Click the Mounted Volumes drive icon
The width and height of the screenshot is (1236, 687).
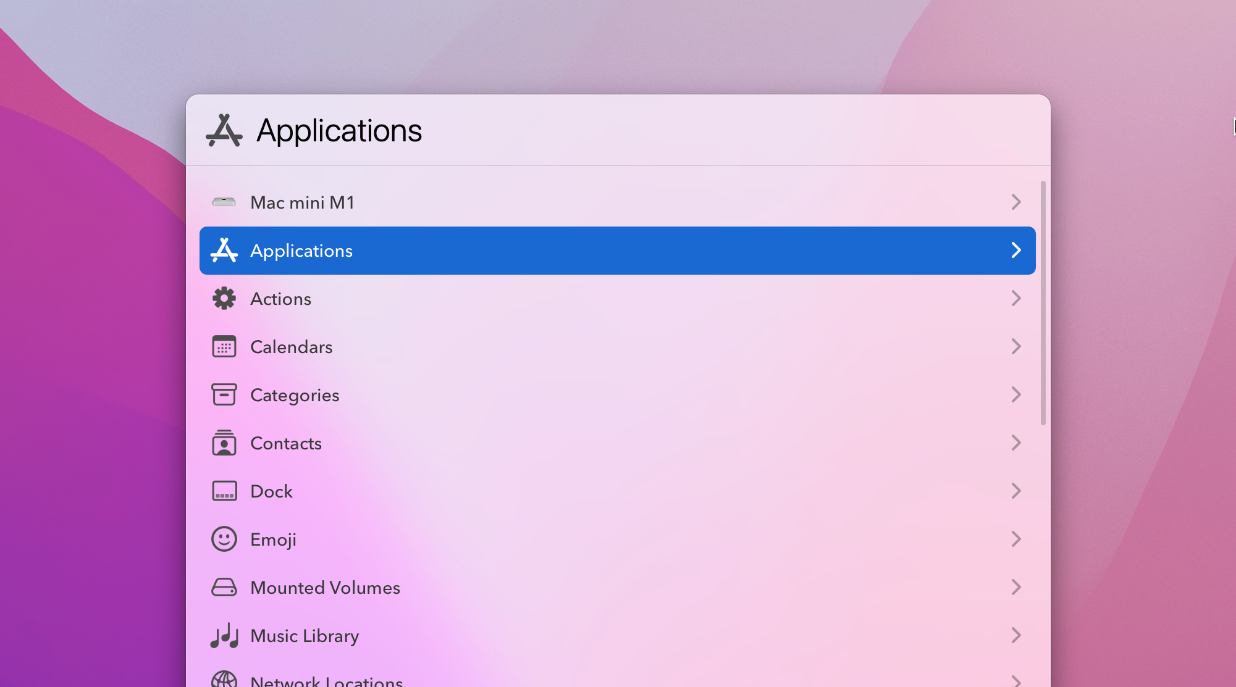(224, 587)
